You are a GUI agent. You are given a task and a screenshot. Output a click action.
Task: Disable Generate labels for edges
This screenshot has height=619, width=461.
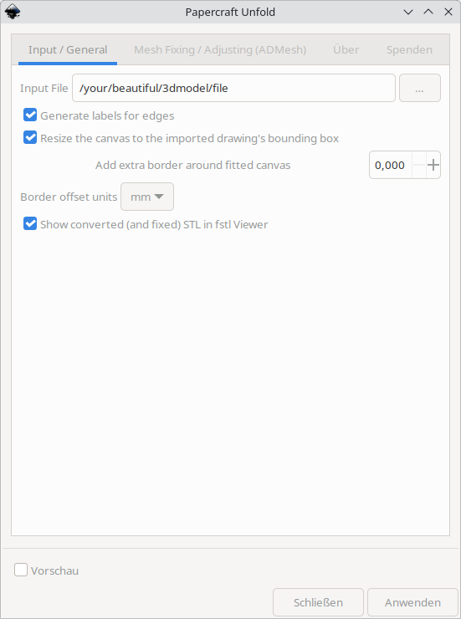30,115
